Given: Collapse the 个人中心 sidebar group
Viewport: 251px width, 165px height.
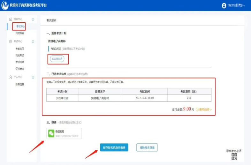Looking at the screenshot, I should (x=33, y=77).
